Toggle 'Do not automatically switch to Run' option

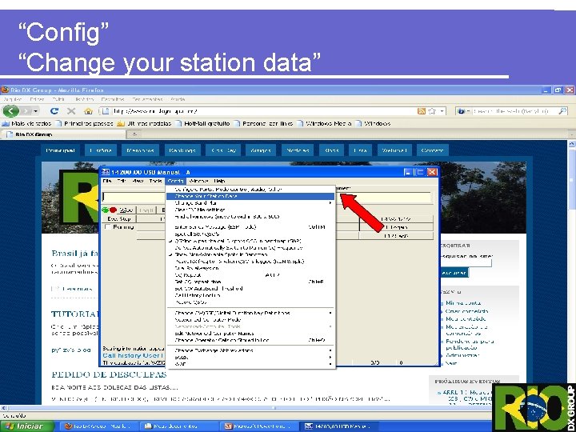coord(238,247)
